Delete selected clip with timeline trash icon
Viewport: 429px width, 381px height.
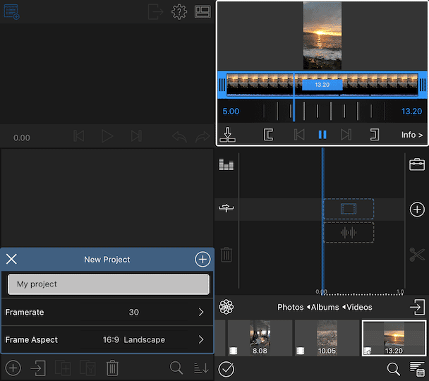pos(226,255)
